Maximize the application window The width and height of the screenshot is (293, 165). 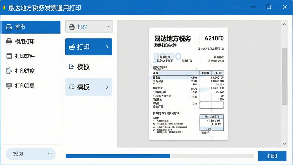pos(269,7)
